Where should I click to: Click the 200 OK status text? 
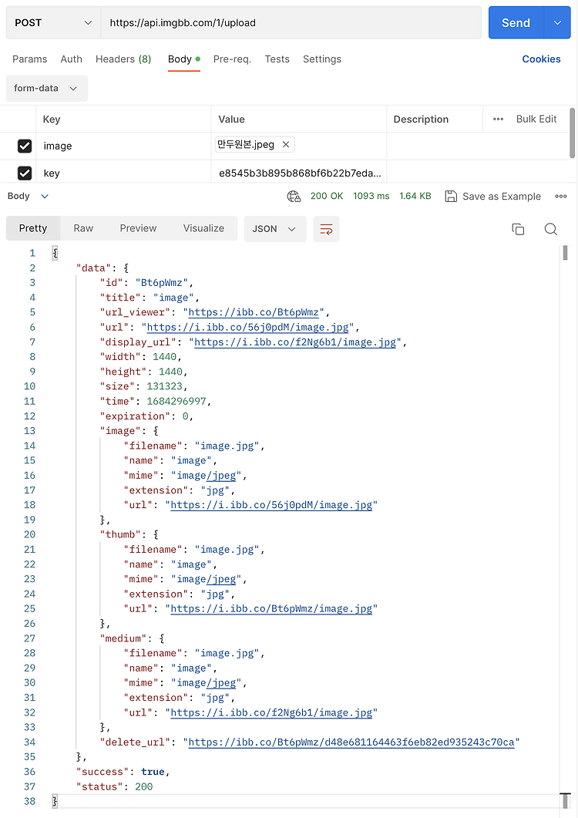tap(327, 196)
